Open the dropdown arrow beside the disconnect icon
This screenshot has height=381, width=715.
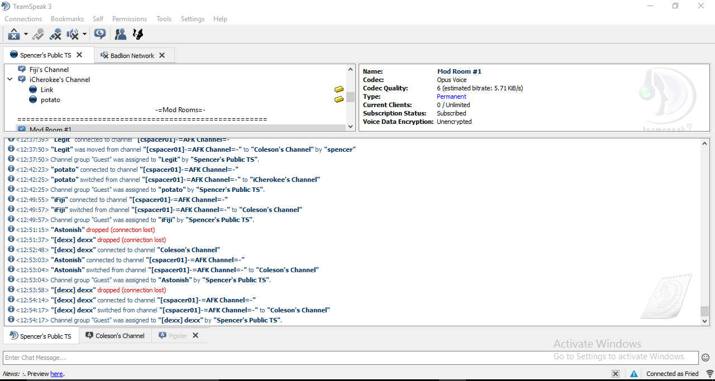tap(26, 35)
